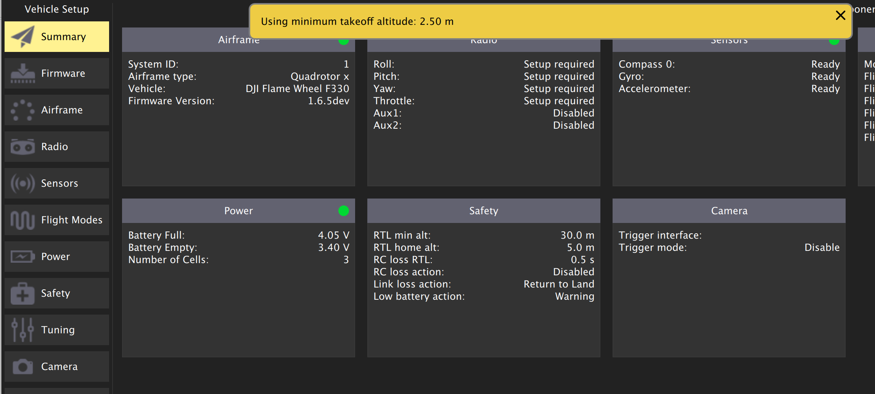The image size is (875, 394).
Task: Click the Accelerometer Ready status
Action: click(x=825, y=89)
